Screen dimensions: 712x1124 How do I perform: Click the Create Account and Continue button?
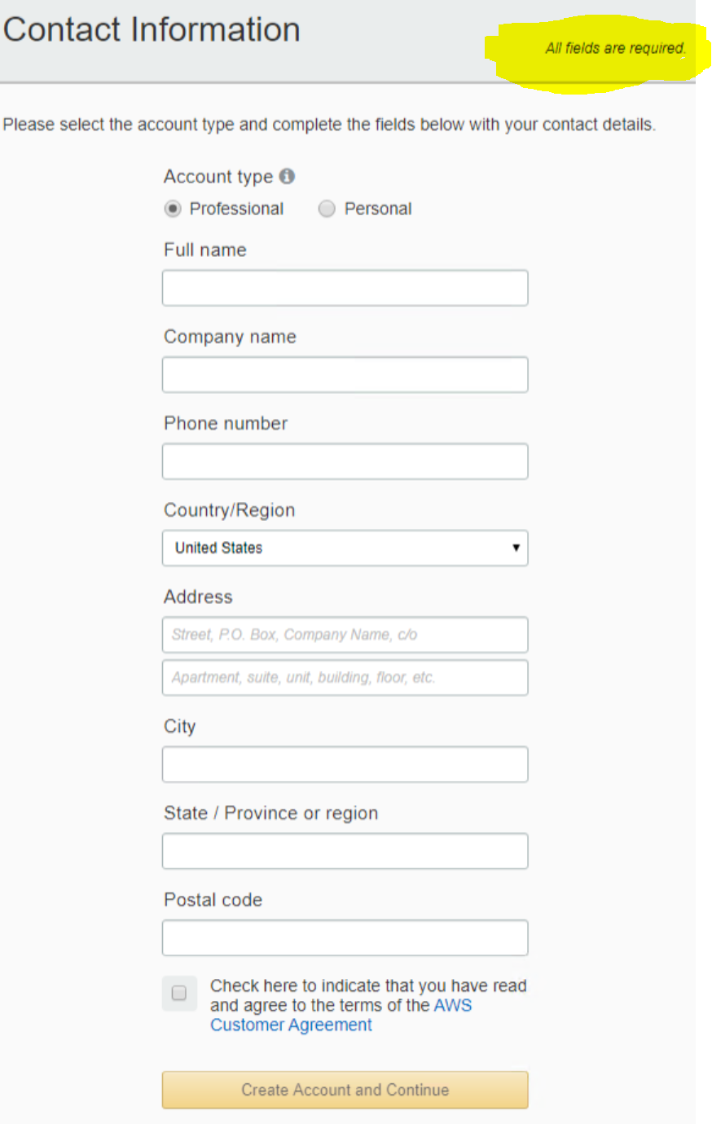tap(345, 1090)
